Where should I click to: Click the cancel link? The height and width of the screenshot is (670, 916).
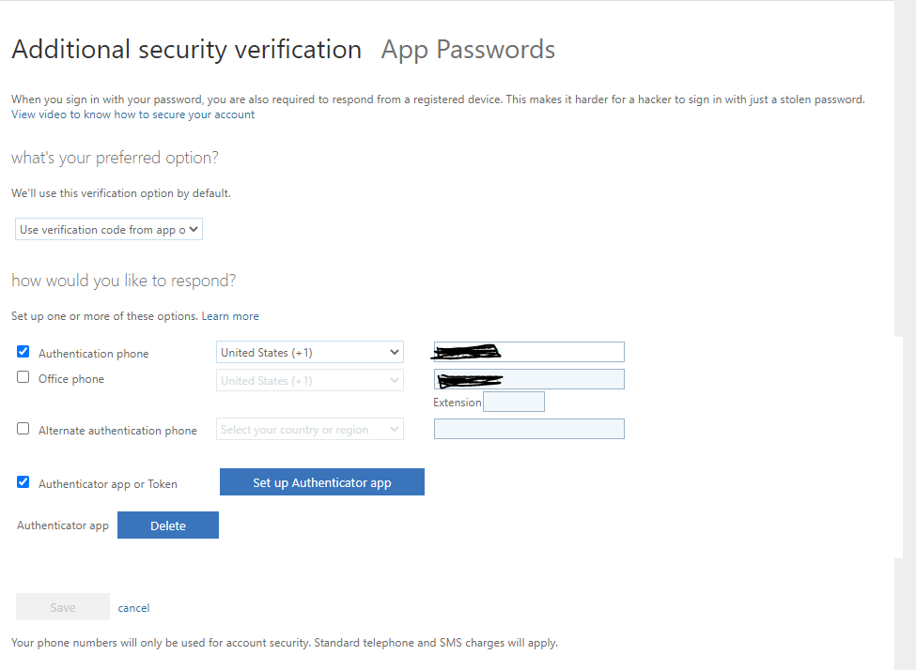(133, 608)
